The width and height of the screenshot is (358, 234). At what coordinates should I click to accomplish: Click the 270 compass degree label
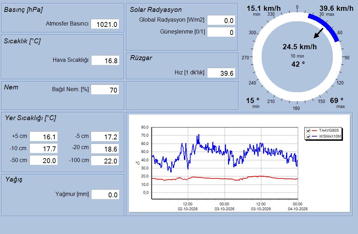[245, 58]
